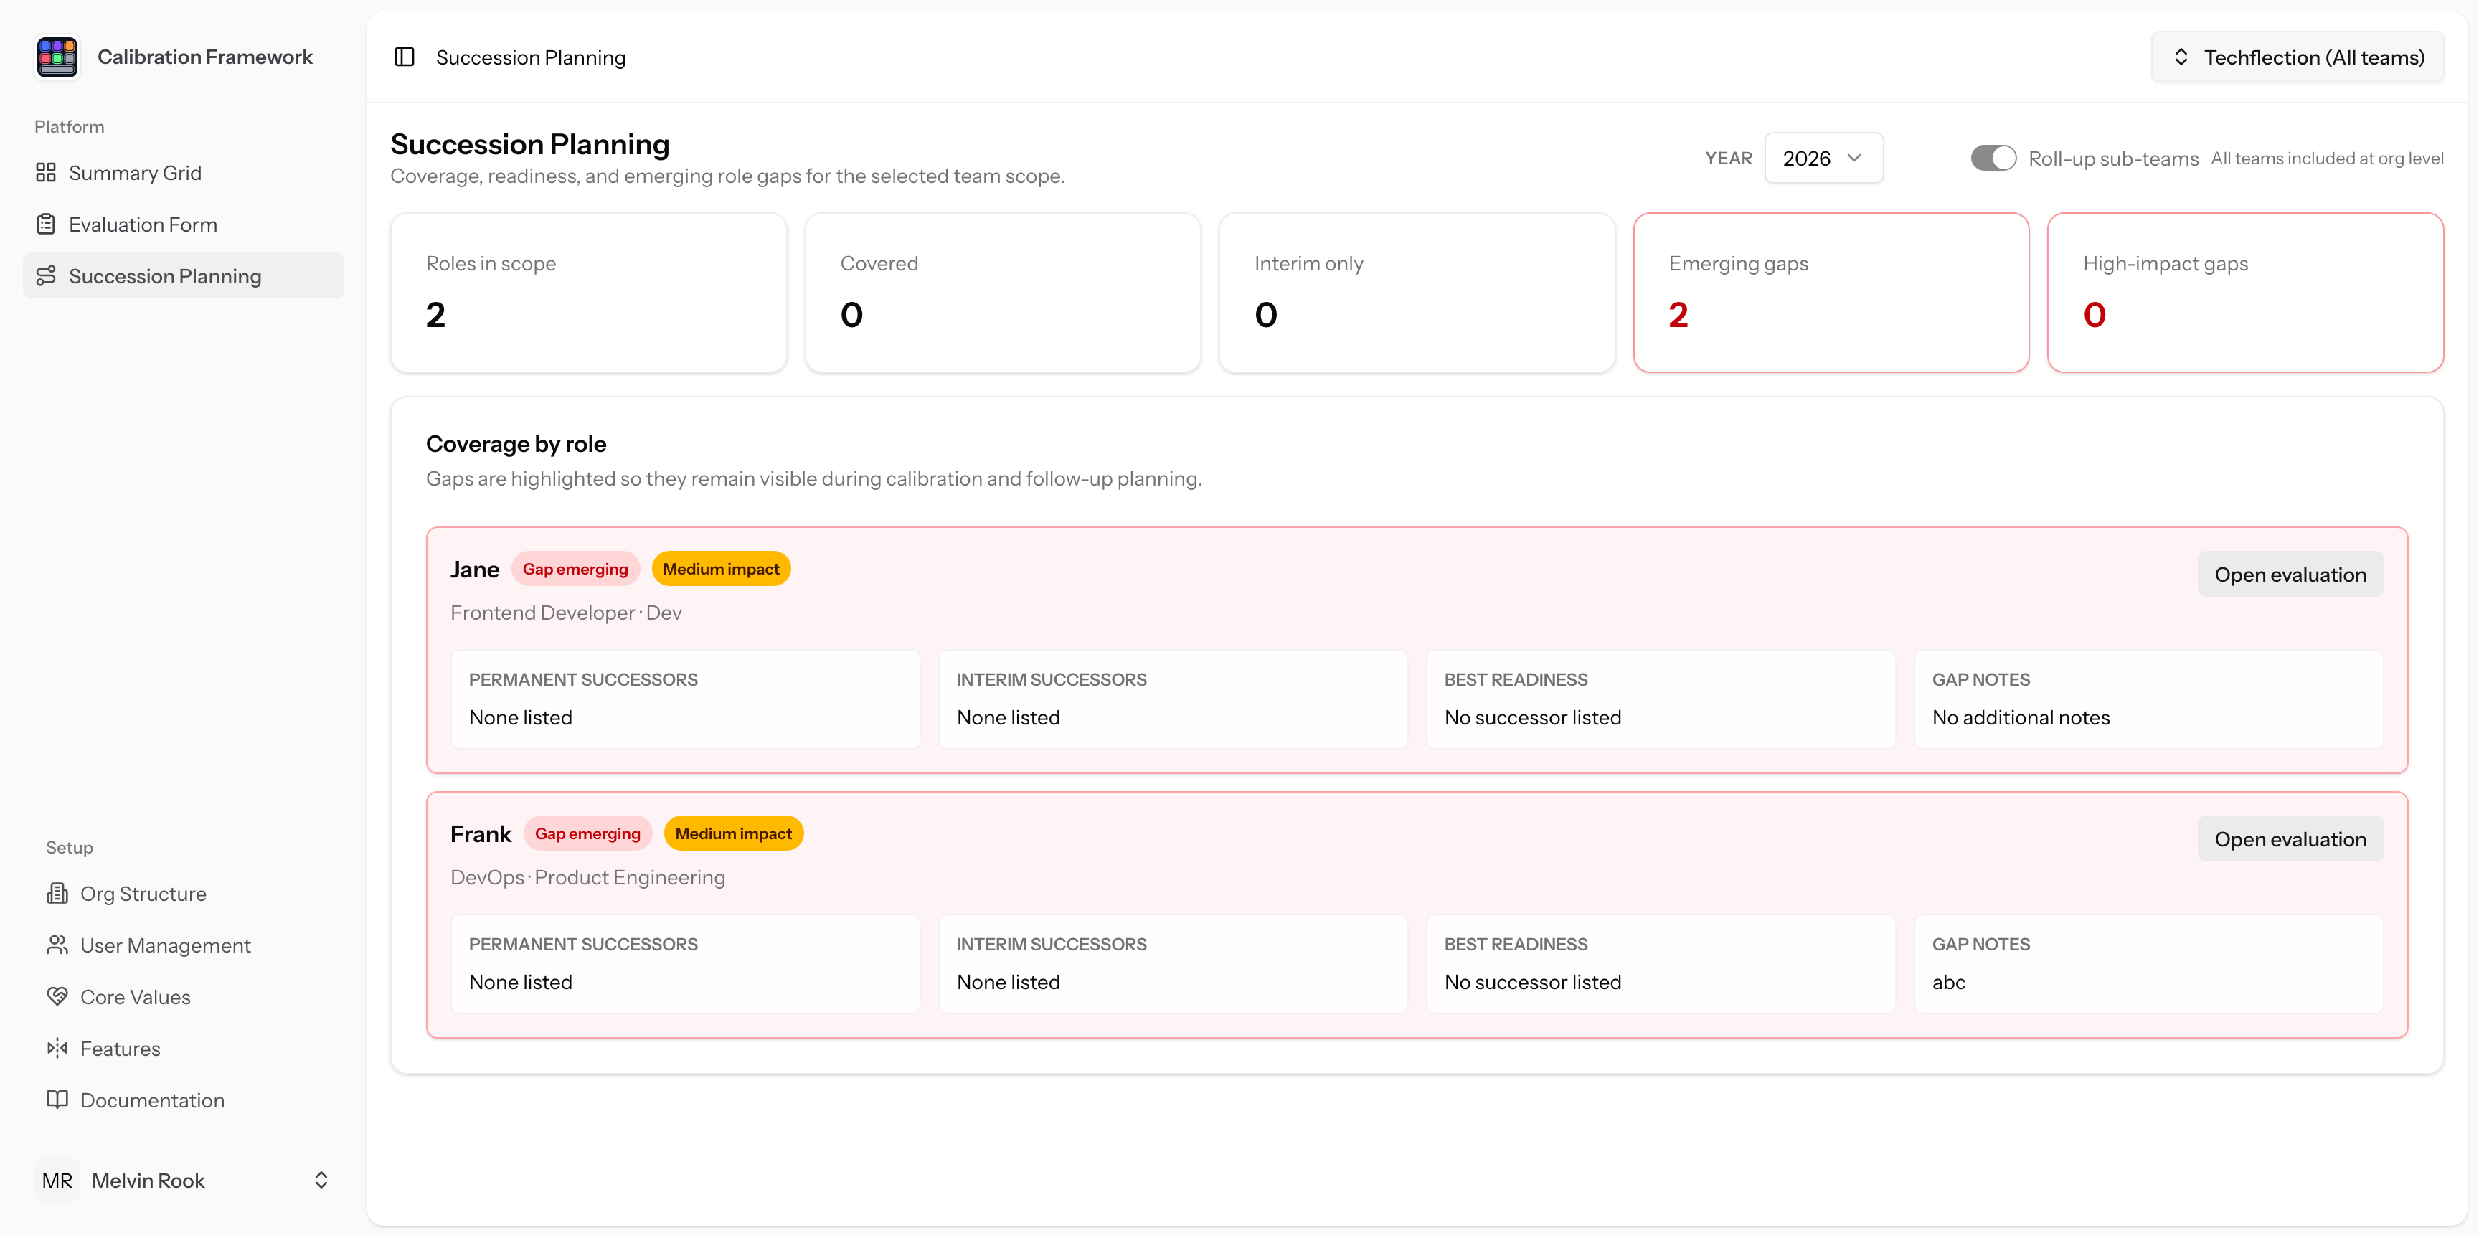Click the Evaluation Form clipboard icon
The image size is (2479, 1238).
point(45,224)
